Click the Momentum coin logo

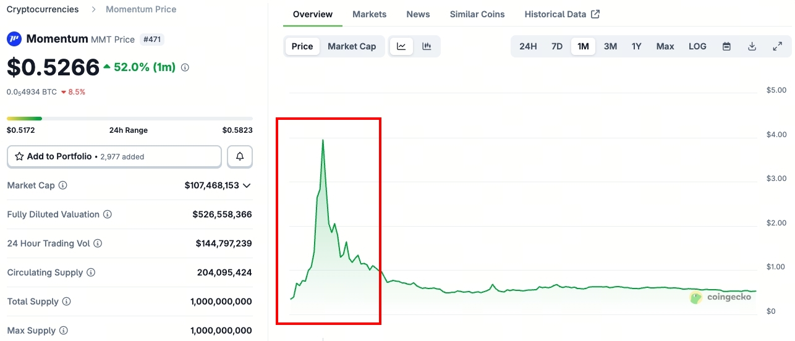pyautogui.click(x=14, y=39)
